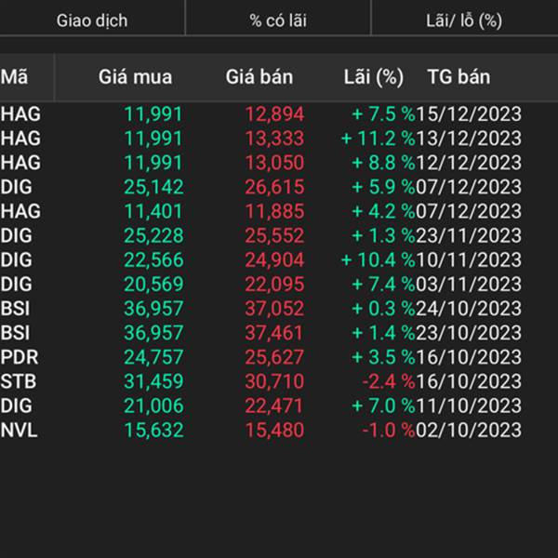
Task: Click the profit value + 10.4 %
Action: (x=378, y=259)
